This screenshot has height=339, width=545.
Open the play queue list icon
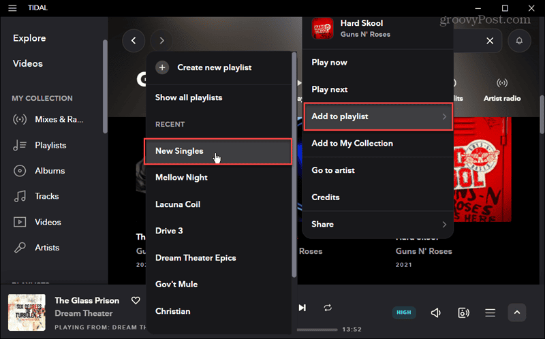click(x=490, y=312)
